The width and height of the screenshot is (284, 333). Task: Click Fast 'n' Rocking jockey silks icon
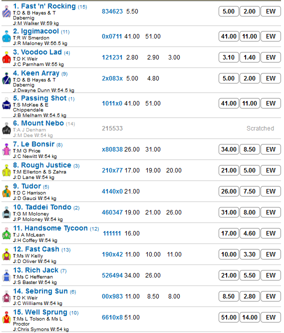tap(6, 11)
